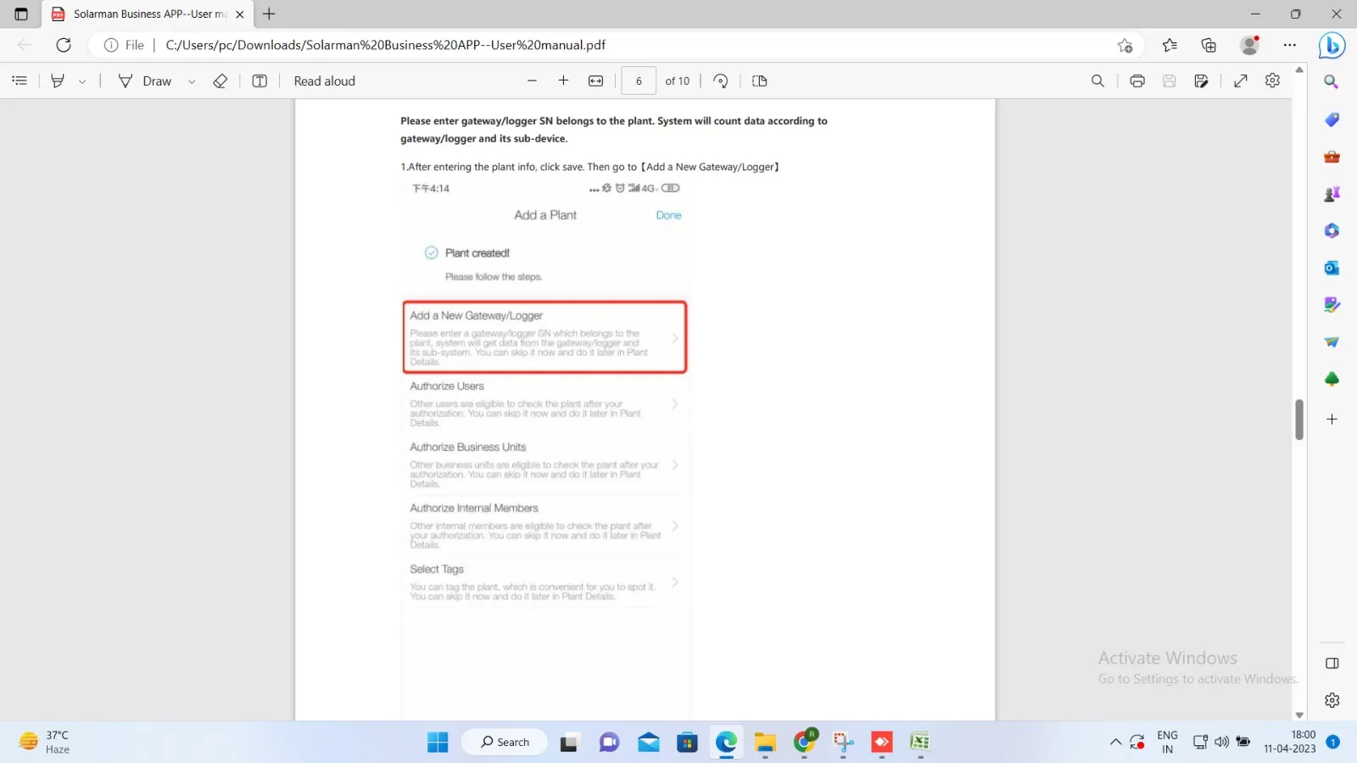Screen dimensions: 1357x763
Task: Click the vertical scrollbar thumb
Action: click(1298, 419)
